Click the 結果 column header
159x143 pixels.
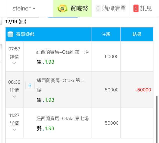(x=137, y=34)
